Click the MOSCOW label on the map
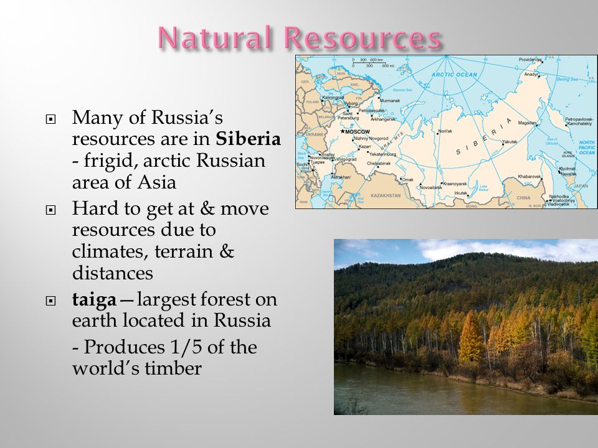 click(357, 132)
